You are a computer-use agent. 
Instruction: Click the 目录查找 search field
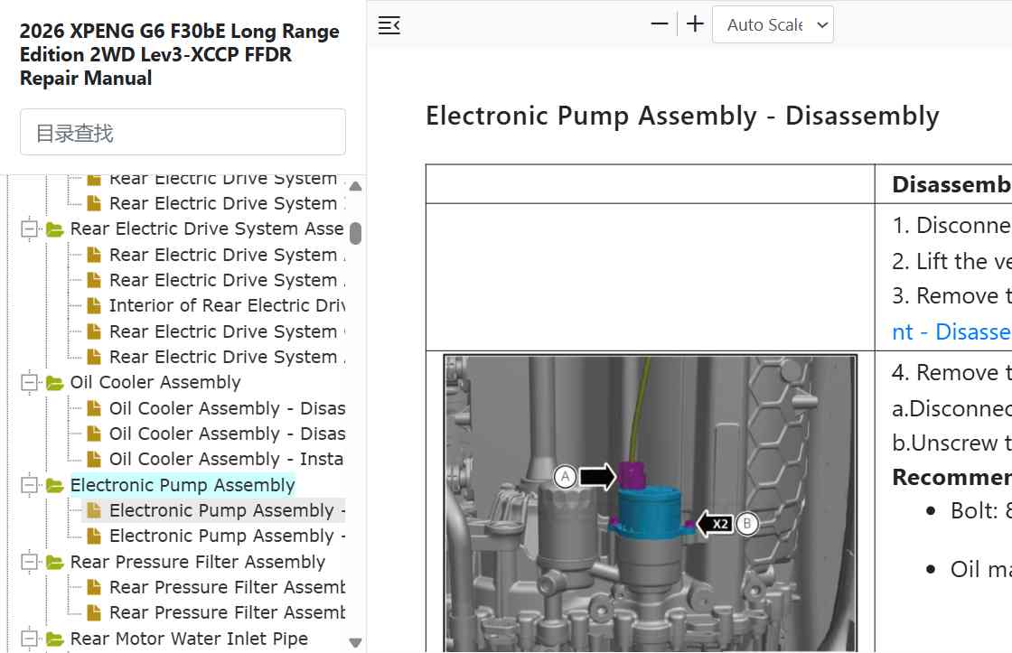[183, 132]
